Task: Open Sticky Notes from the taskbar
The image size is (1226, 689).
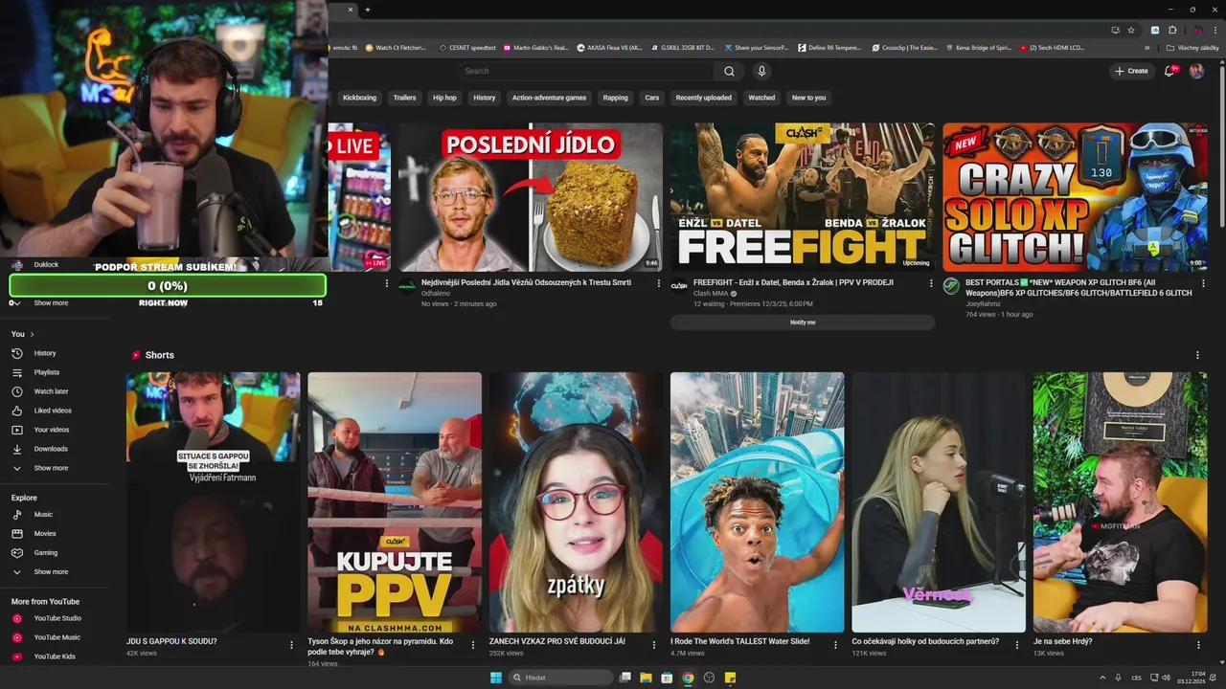Action: pyautogui.click(x=730, y=678)
